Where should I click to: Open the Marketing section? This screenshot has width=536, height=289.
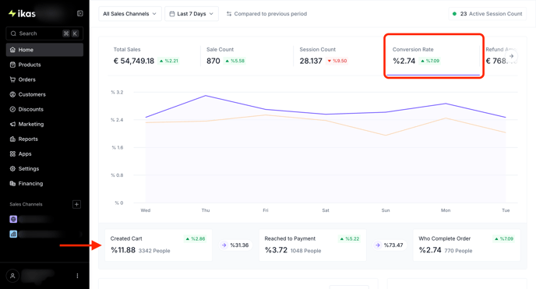(44, 124)
